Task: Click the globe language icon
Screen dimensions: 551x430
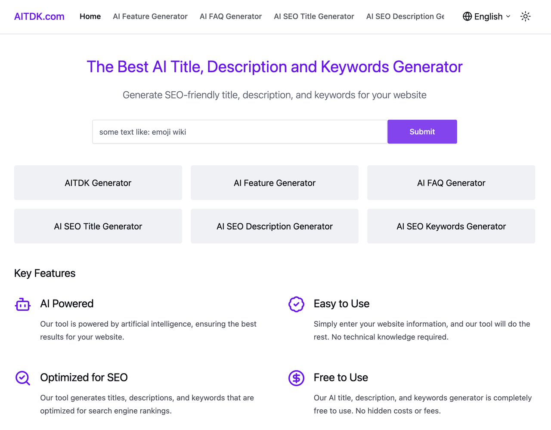Action: 467,16
